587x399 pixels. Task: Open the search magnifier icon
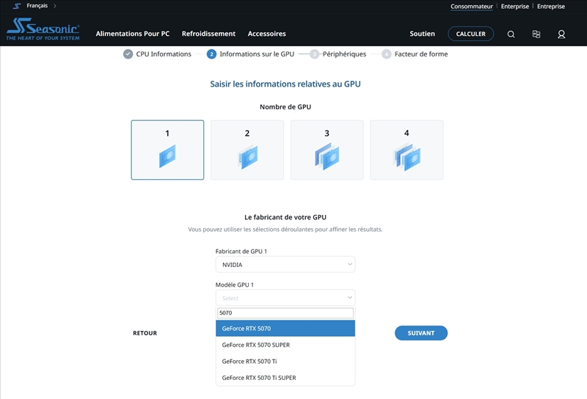[x=511, y=34]
